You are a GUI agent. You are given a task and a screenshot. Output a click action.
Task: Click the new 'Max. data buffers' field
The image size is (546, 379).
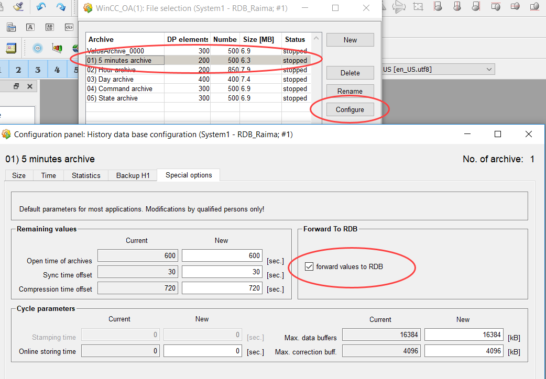463,335
